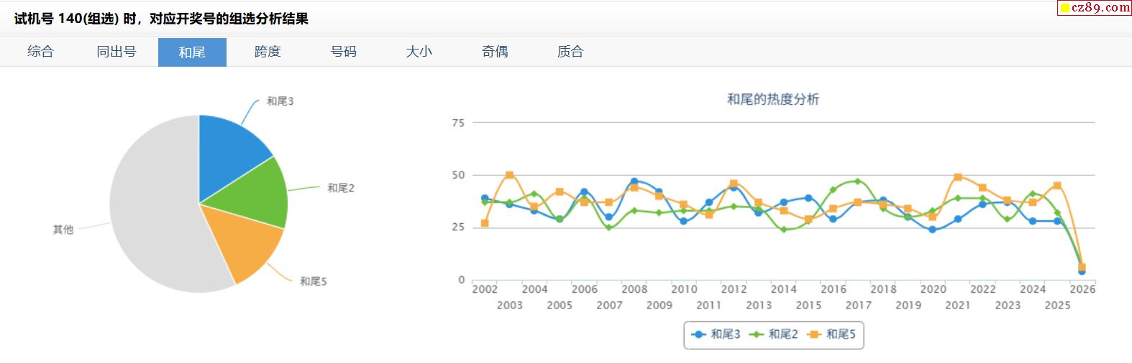Click the 和尾3 data point at 2008

pos(634,181)
